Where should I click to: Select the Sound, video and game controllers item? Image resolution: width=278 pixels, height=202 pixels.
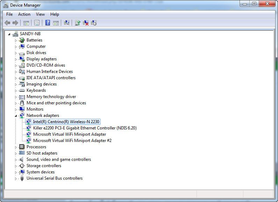coord(58,159)
